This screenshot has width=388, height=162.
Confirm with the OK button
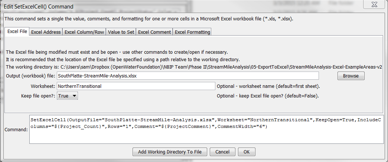coord(247,152)
